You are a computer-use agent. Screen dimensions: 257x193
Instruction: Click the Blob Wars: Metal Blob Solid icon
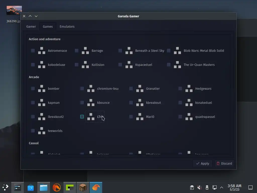(x=177, y=51)
